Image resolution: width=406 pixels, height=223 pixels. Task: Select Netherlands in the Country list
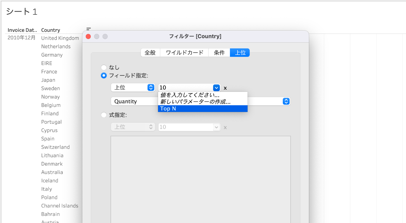click(x=56, y=47)
